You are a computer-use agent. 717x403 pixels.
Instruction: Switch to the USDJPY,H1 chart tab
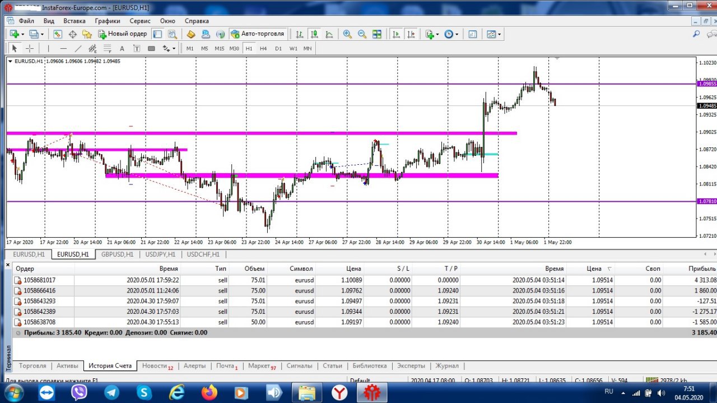click(161, 254)
